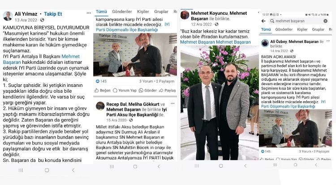Viewport: 336px width, 185px height.
Task: Go back with the search arrow
Action: (x=263, y=21)
